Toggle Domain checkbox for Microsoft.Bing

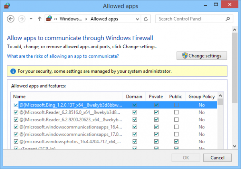(x=135, y=105)
